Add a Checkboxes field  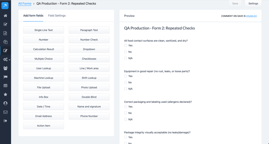coord(89,59)
